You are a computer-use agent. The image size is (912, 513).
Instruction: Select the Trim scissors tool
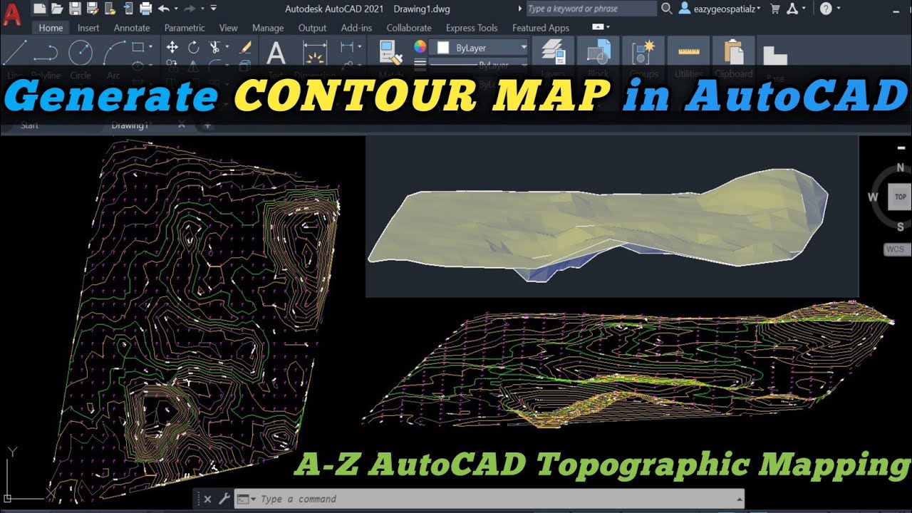tap(214, 47)
